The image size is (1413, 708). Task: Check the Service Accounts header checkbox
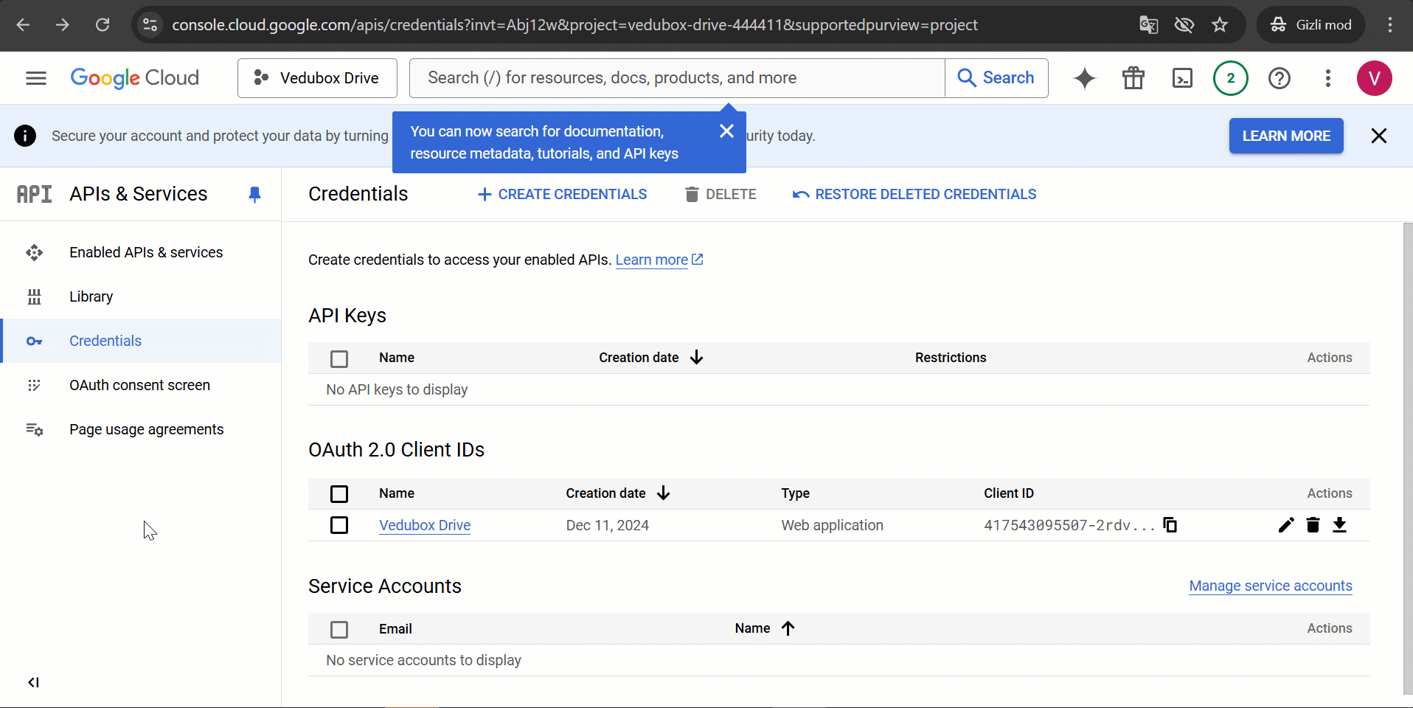(x=339, y=629)
